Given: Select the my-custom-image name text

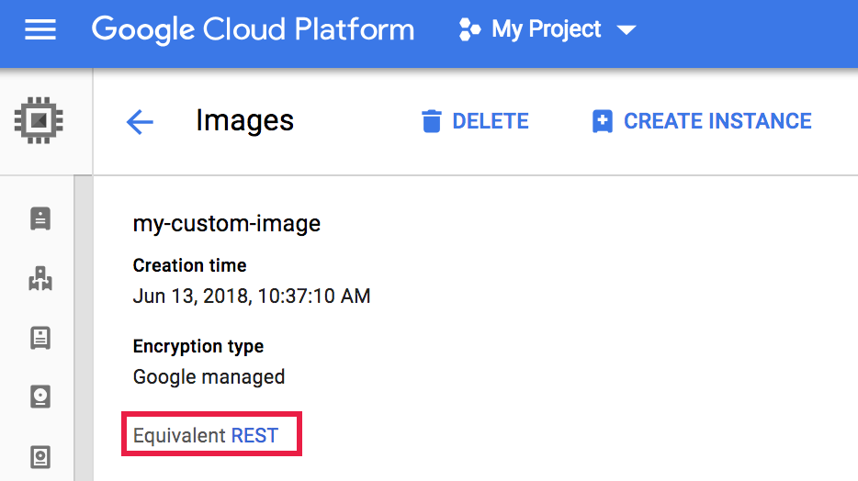Looking at the screenshot, I should pyautogui.click(x=227, y=223).
